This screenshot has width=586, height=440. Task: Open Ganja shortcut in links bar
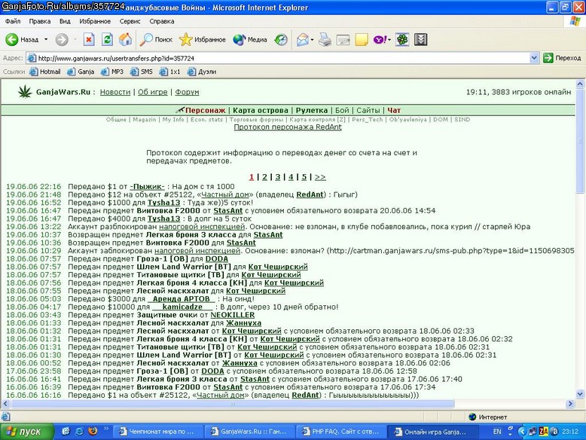point(81,72)
